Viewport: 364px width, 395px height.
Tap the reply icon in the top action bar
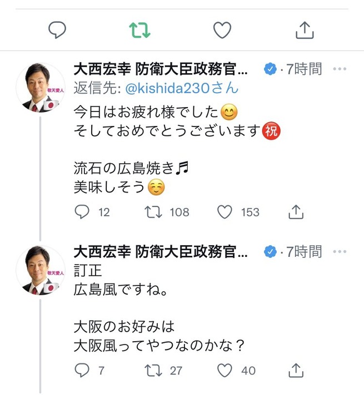[58, 31]
